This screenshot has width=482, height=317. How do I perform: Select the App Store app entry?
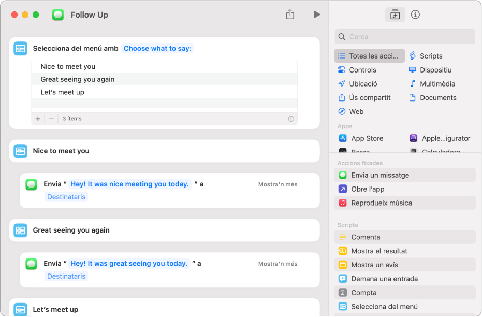point(367,138)
